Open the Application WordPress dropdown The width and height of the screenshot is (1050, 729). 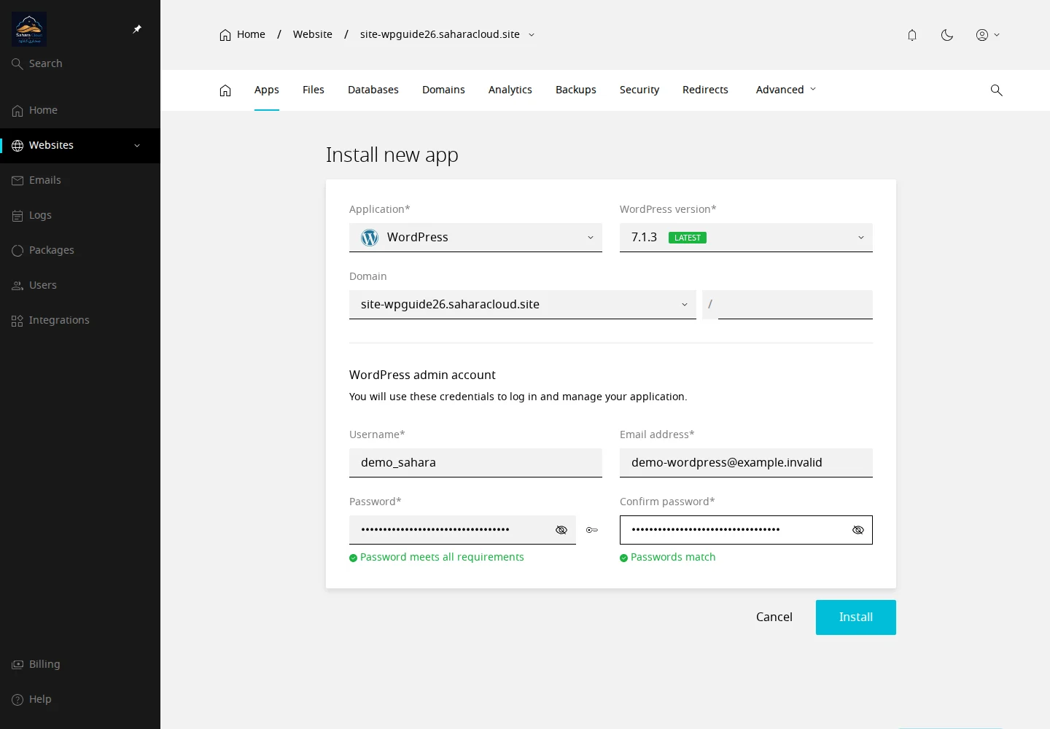click(x=475, y=238)
